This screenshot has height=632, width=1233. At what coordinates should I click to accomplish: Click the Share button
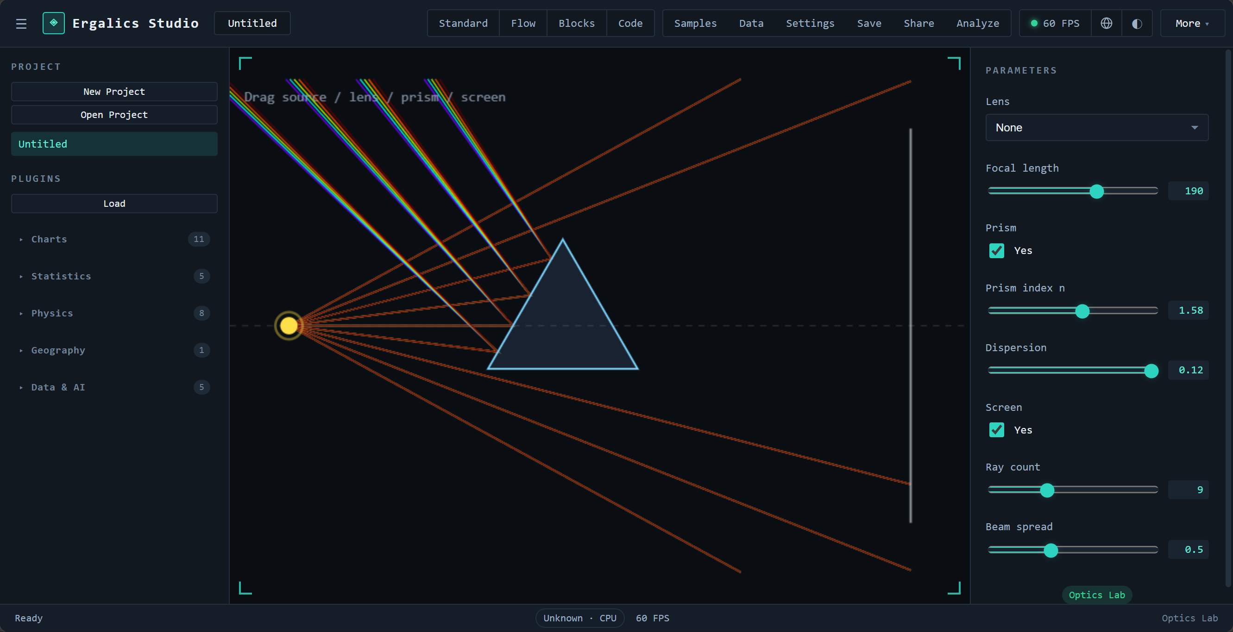918,23
